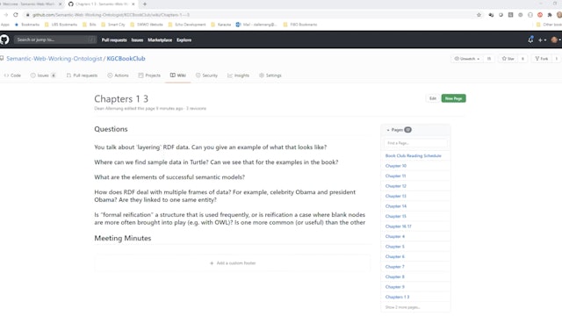Viewport: 562px width, 316px height.
Task: Open the Chapter 15 wiki page
Action: coord(396,216)
